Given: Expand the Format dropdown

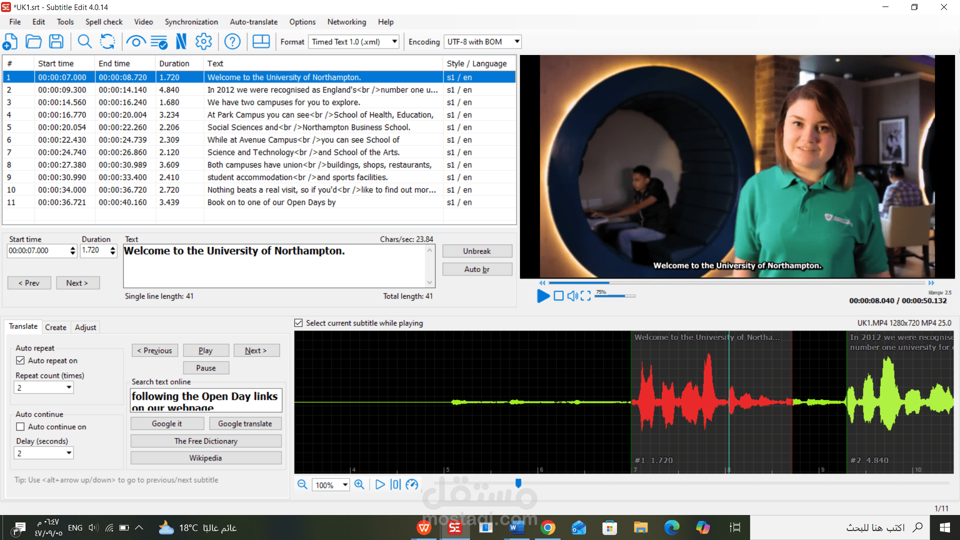Looking at the screenshot, I should click(x=394, y=41).
